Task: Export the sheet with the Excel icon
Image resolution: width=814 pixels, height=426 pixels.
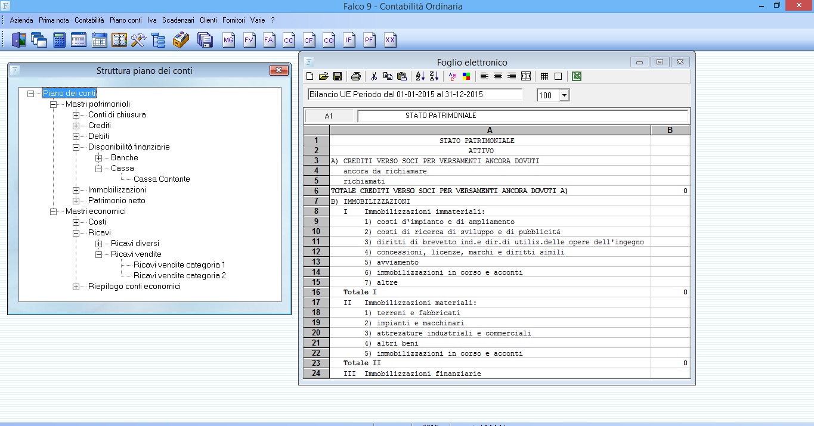Action: pyautogui.click(x=577, y=76)
